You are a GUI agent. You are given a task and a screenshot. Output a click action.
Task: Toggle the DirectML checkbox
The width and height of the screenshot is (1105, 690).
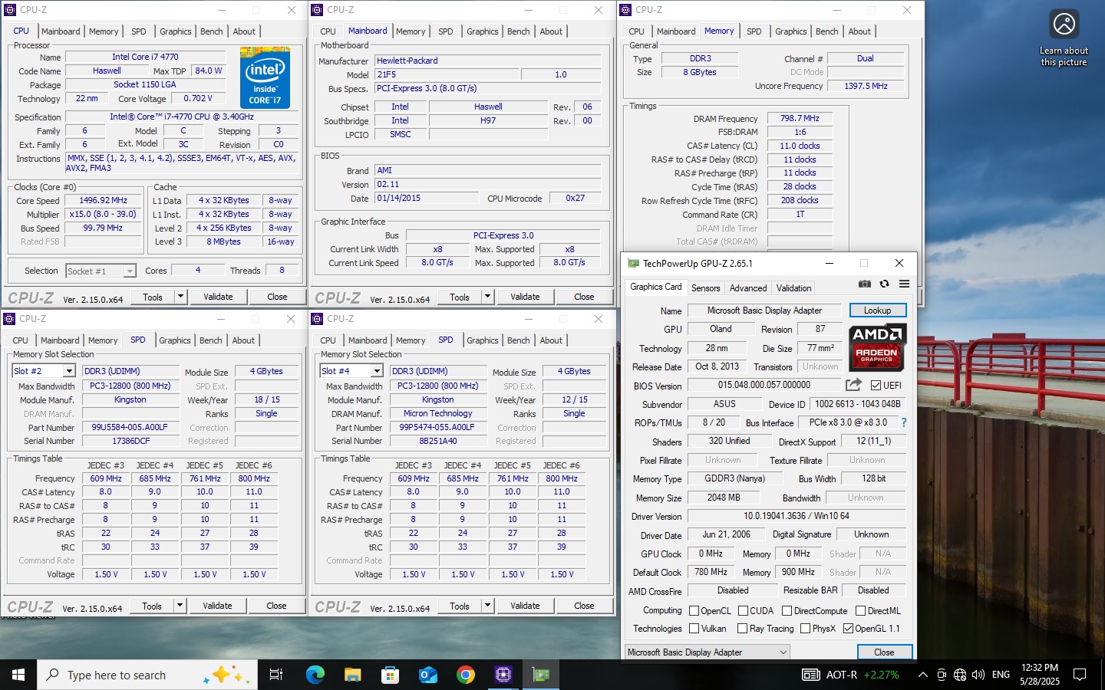click(x=860, y=611)
